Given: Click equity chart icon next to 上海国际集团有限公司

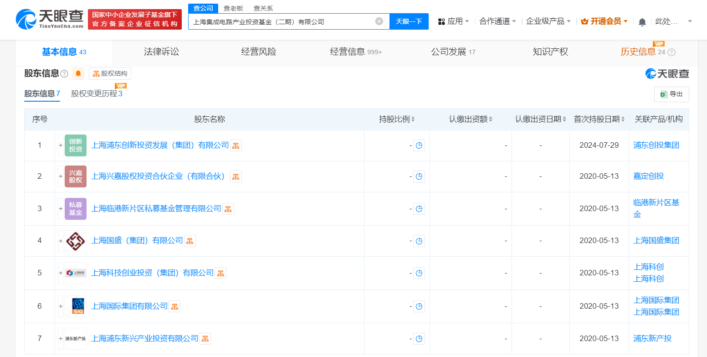Looking at the screenshot, I should pos(174,306).
